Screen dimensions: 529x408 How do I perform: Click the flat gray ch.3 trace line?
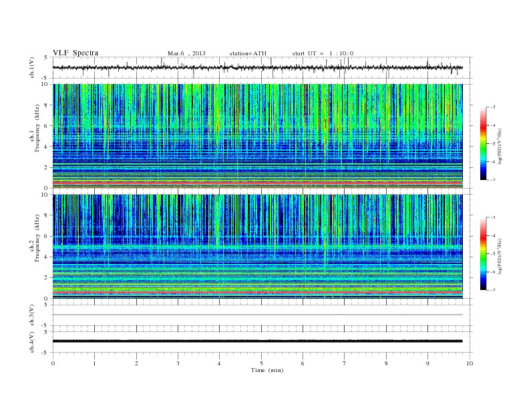point(257,315)
